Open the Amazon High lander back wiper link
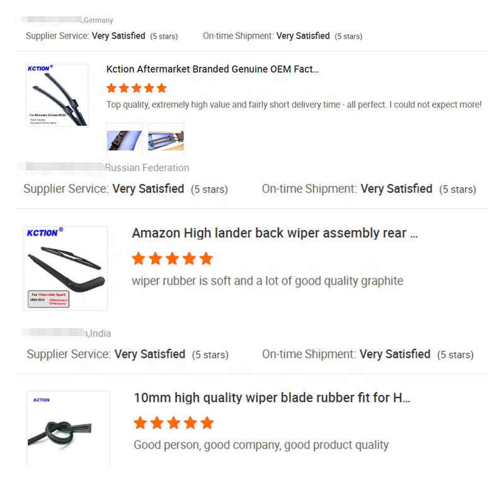The height and width of the screenshot is (504, 504). pyautogui.click(x=275, y=233)
